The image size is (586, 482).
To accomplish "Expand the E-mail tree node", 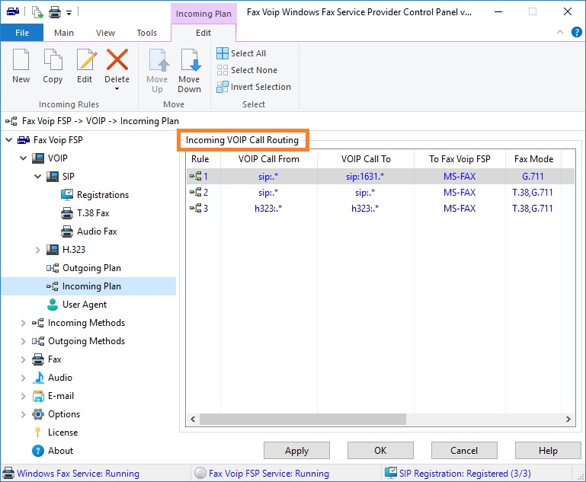I will (23, 396).
